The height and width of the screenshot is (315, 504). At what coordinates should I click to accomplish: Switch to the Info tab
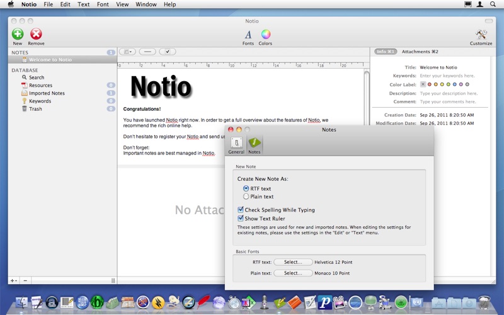tap(386, 52)
